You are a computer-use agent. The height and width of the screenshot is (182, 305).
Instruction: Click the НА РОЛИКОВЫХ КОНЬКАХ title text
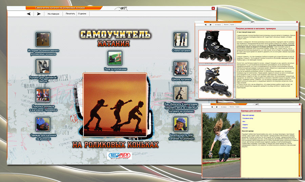pyautogui.click(x=116, y=145)
